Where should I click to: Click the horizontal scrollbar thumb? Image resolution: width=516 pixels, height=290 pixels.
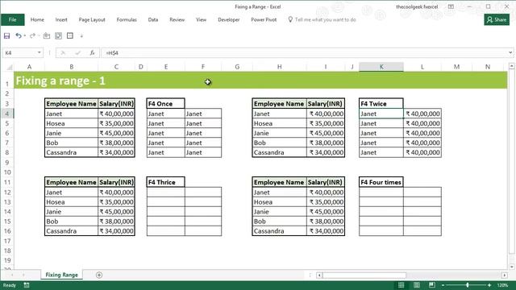364,275
